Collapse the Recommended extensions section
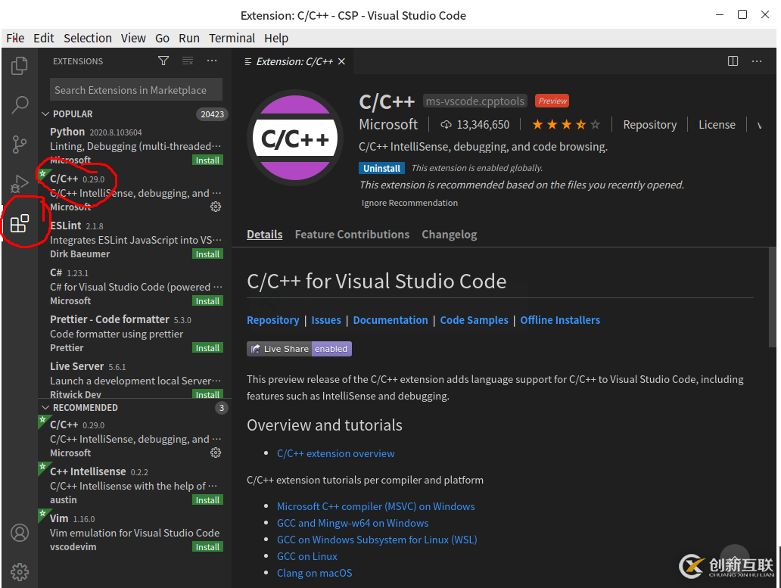 click(x=45, y=408)
